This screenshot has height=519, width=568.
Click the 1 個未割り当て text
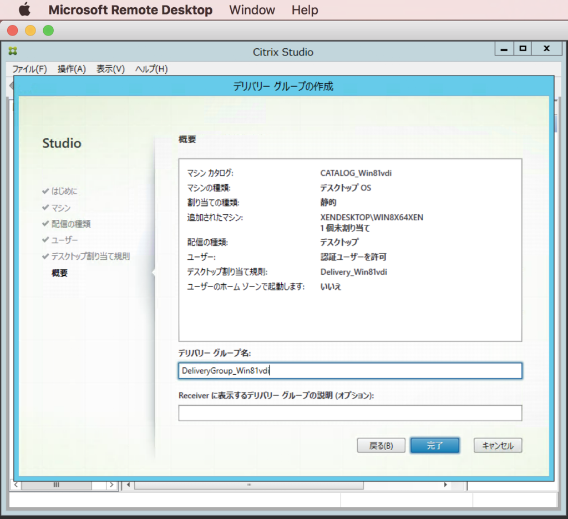click(345, 228)
